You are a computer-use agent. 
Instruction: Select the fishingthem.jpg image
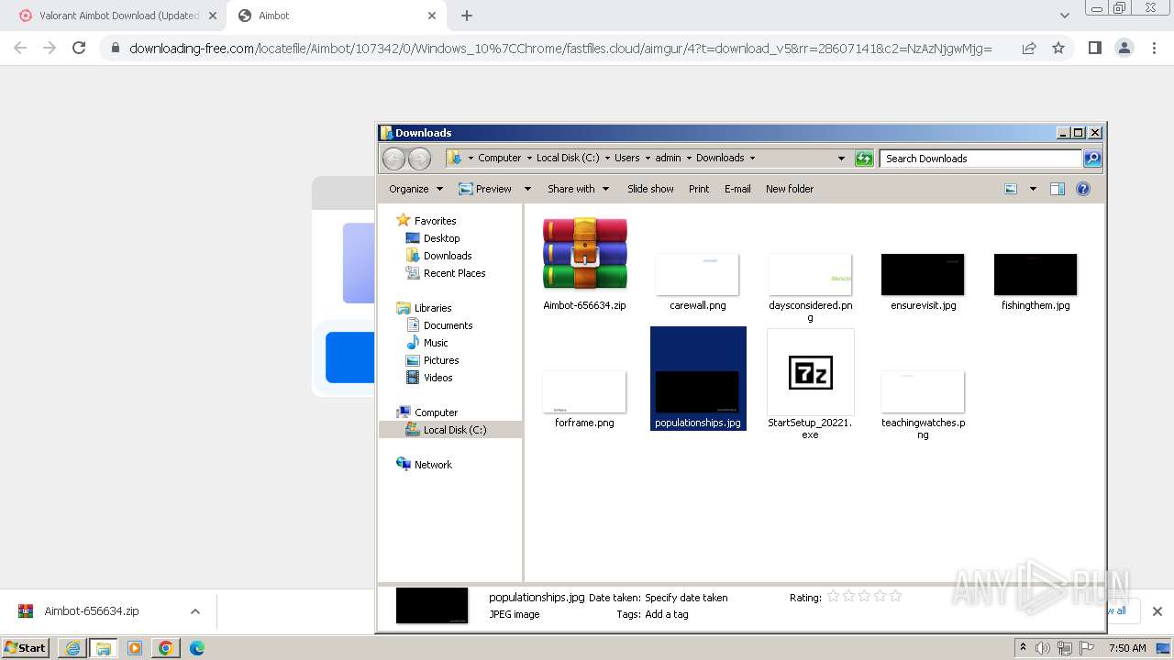pyautogui.click(x=1036, y=274)
